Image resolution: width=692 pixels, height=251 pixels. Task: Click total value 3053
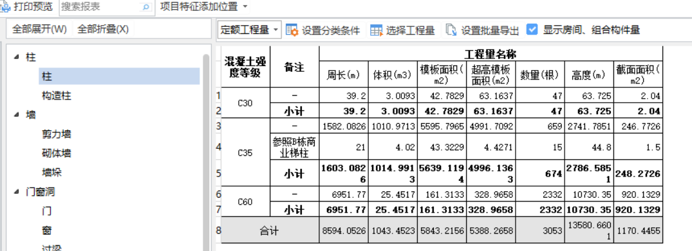point(539,230)
